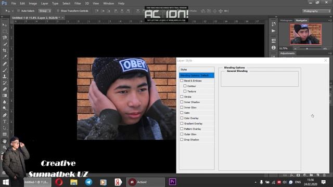Screen dimensions: 333x187
Task: Select the Quick Selection tool
Action: click(5, 44)
